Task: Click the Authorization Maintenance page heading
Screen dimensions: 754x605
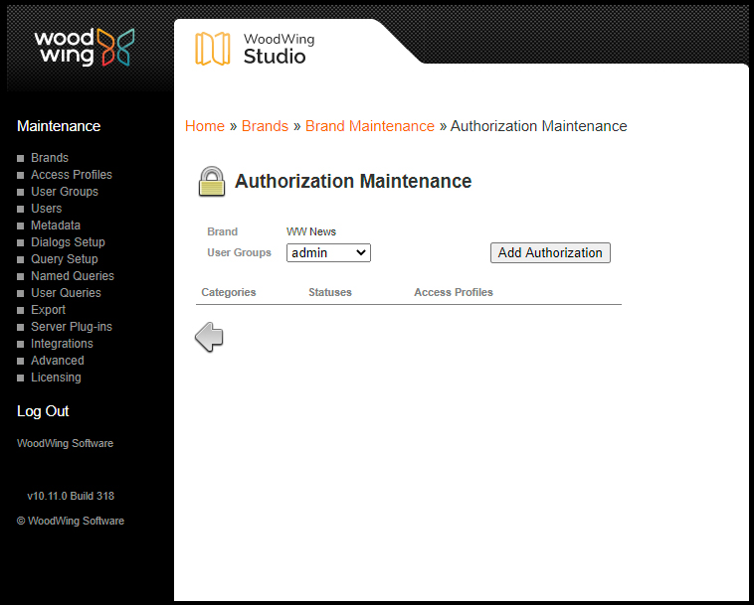Action: (353, 182)
